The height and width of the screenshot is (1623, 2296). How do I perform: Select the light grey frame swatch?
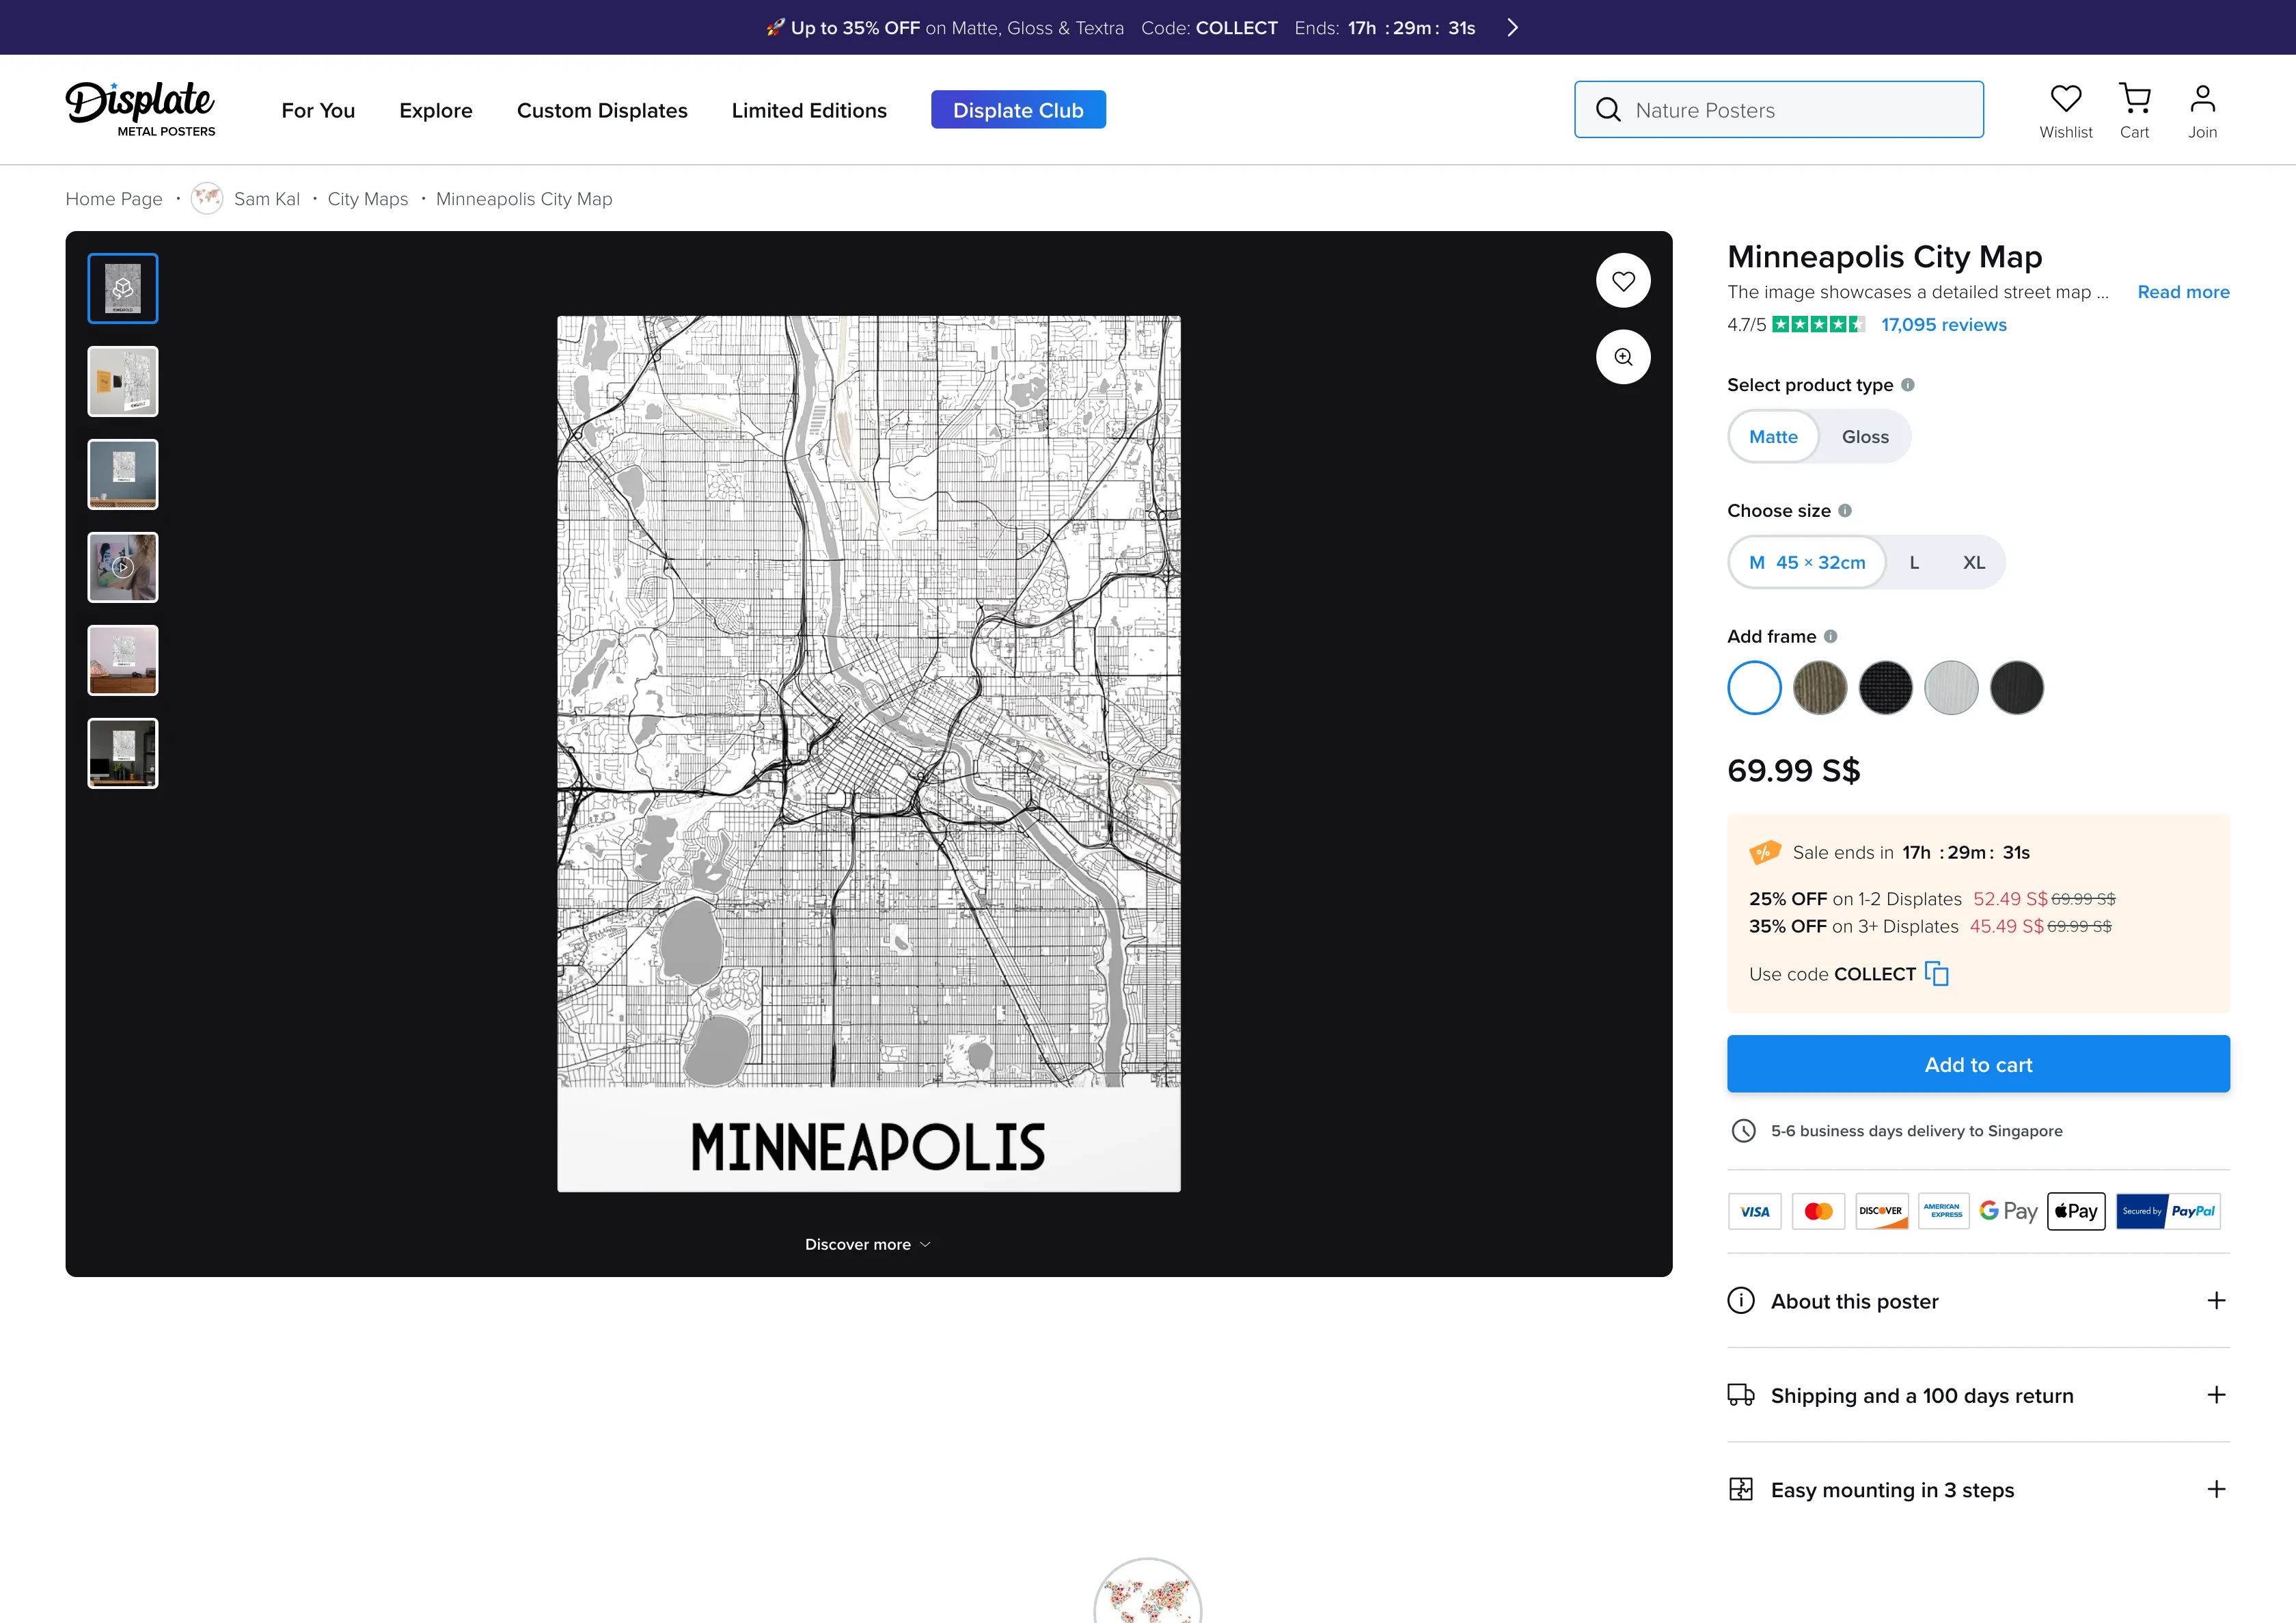[1951, 688]
